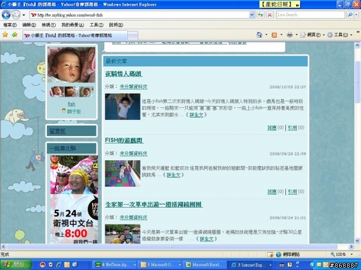Click the vertical scrollbar up arrow
361x270 pixels.
tap(357, 45)
